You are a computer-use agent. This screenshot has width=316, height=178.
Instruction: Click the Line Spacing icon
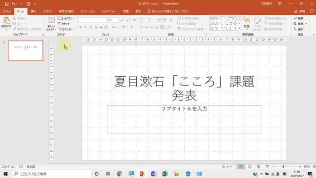[x=172, y=20]
